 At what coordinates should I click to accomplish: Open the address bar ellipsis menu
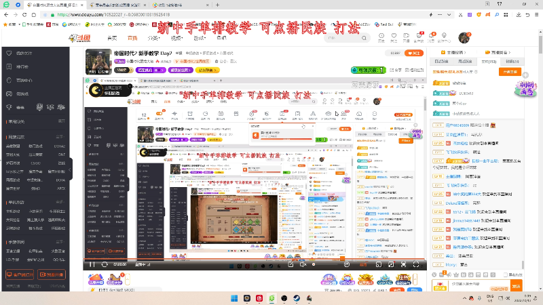440,14
